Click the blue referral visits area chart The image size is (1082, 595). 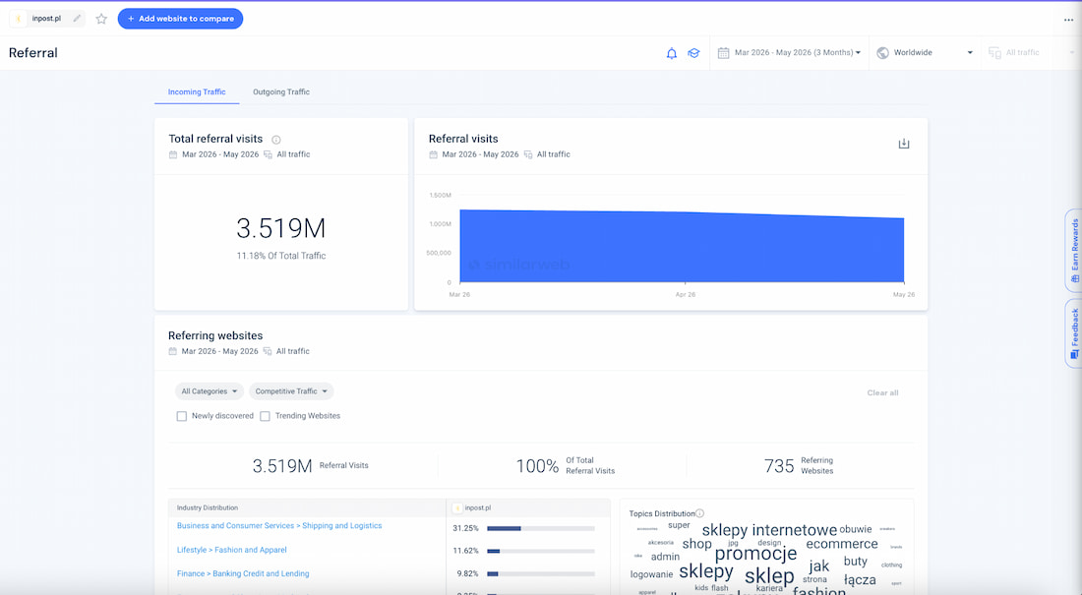pos(682,247)
